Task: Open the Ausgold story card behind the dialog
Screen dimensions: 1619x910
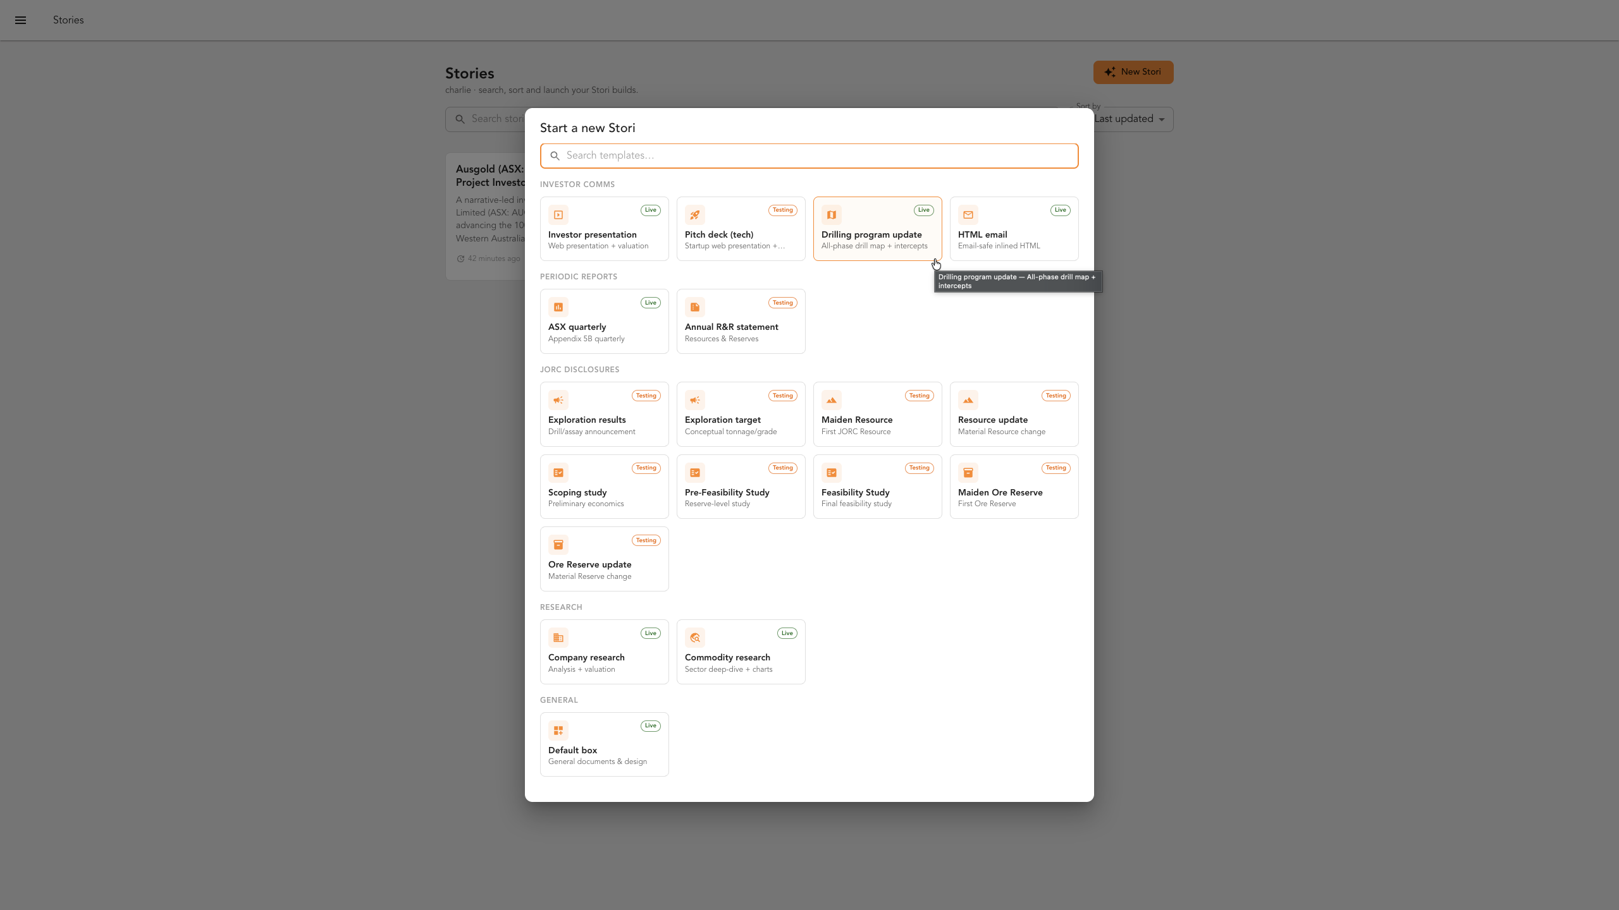Action: 485,216
